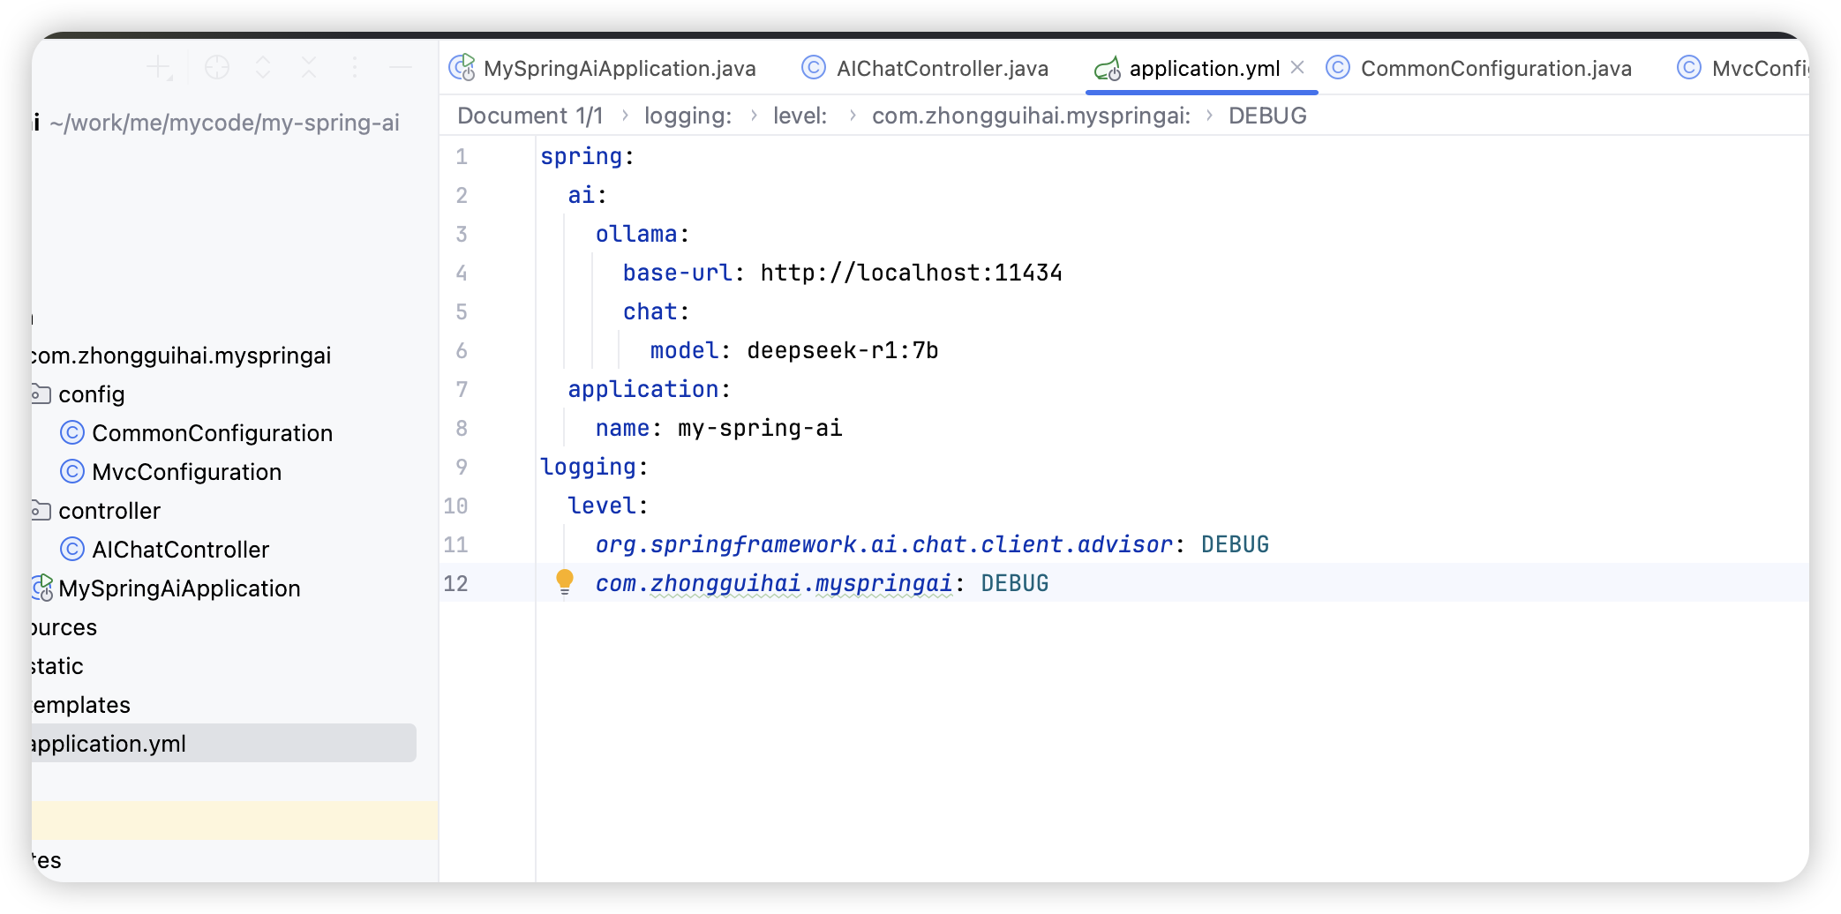This screenshot has height=914, width=1841.
Task: Click the collapse-all icon in project panel
Action: 309,67
